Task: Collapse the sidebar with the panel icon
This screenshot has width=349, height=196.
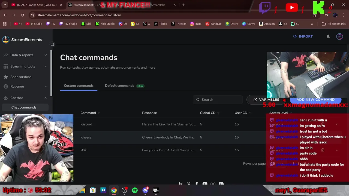Action: tap(52, 44)
